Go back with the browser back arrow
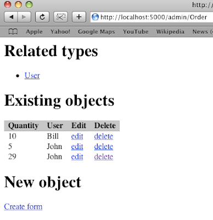Image resolution: width=213 pixels, height=220 pixels. point(11,17)
